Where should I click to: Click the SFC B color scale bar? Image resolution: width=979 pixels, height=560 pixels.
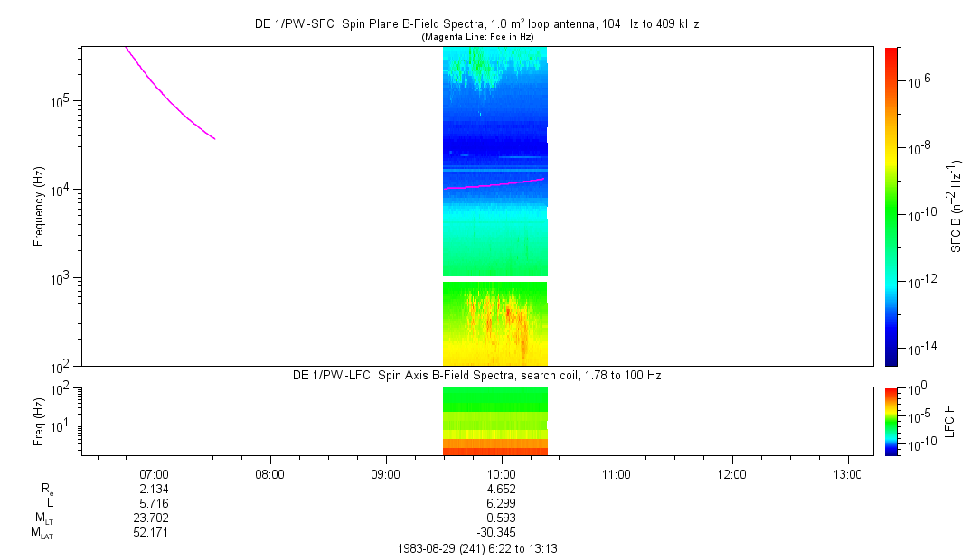point(891,206)
